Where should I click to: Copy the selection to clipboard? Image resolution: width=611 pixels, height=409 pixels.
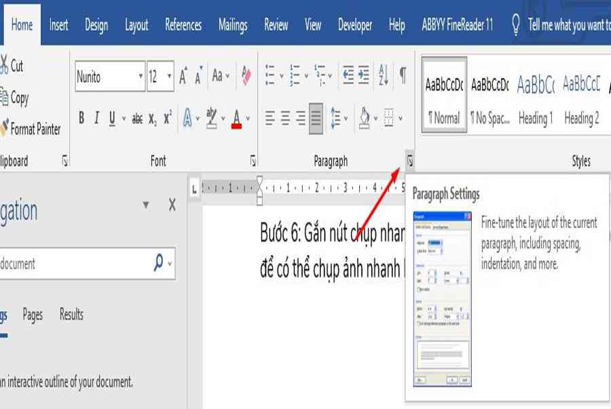(x=15, y=98)
